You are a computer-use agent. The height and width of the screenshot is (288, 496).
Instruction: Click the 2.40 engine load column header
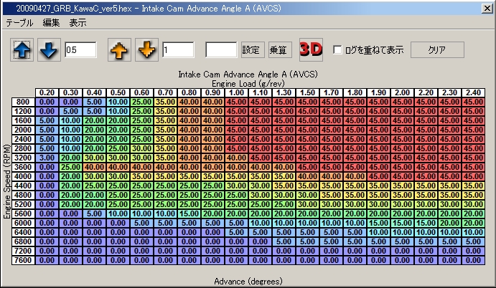coord(472,92)
